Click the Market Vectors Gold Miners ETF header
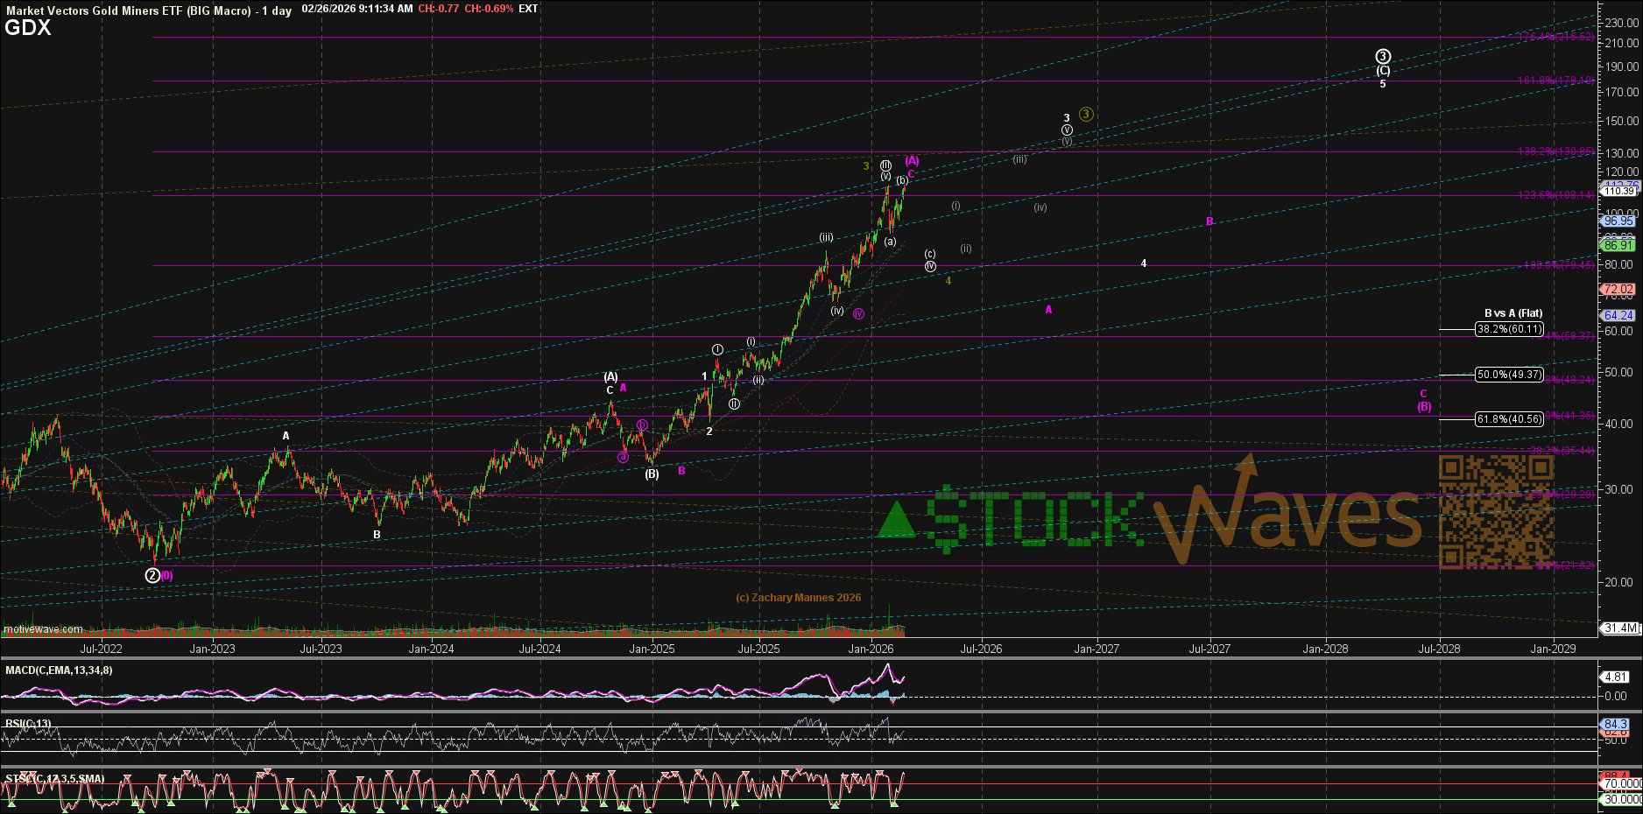Screen dimensions: 1643x814 (128, 11)
